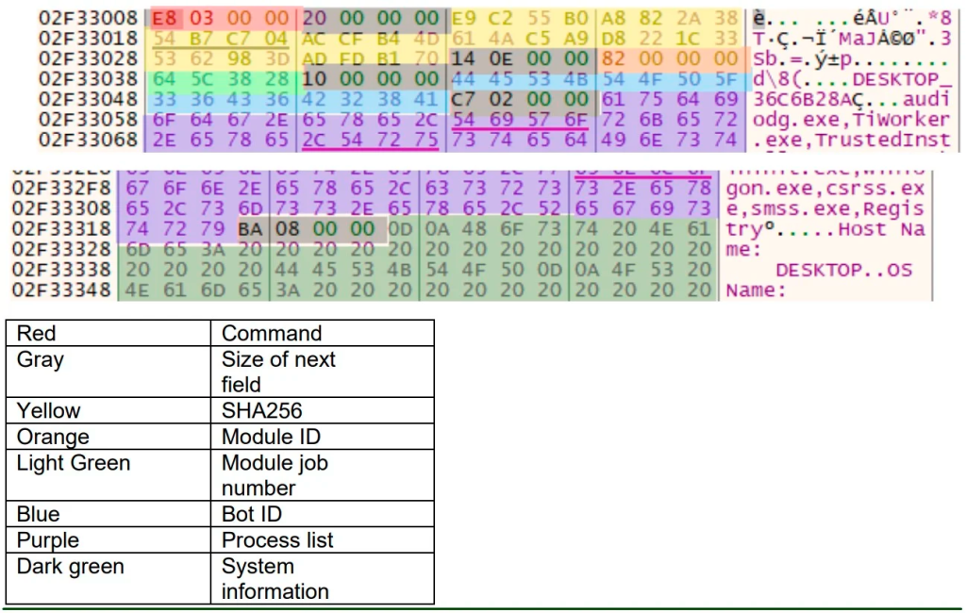Click the ASCII text 'e,smss.exe,Regis'
Screen dimensions: 966x613
[x=824, y=208]
